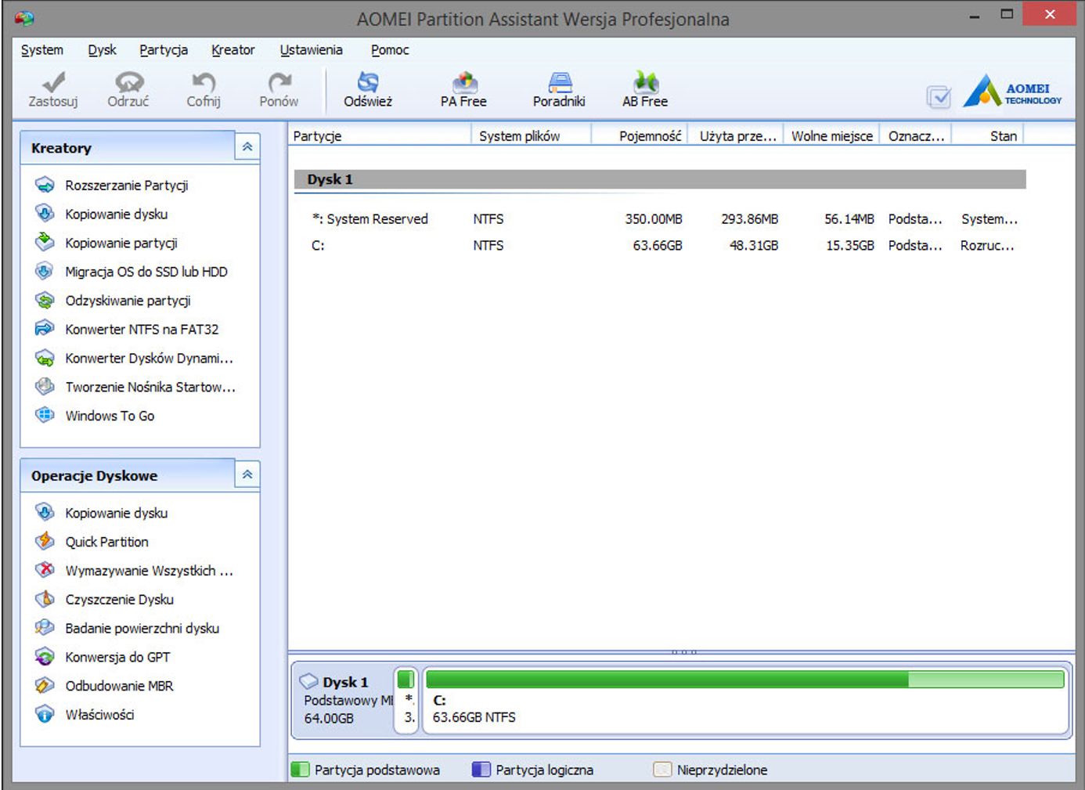The width and height of the screenshot is (1085, 790).
Task: Open the Kreator menu
Action: [x=232, y=50]
